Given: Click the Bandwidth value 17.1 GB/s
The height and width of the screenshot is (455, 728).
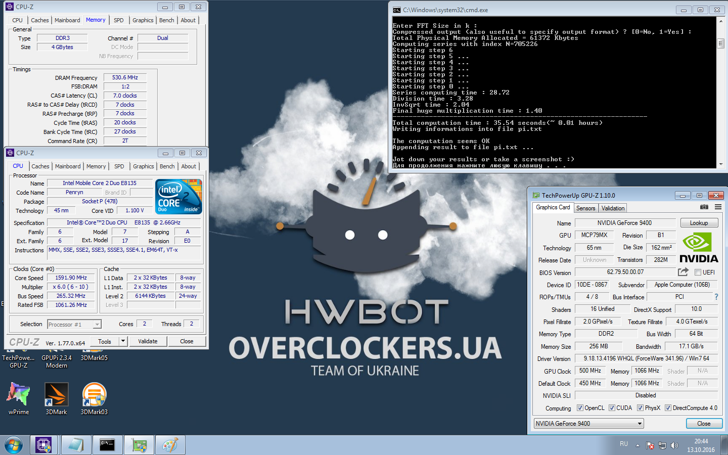Looking at the screenshot, I should pyautogui.click(x=691, y=346).
